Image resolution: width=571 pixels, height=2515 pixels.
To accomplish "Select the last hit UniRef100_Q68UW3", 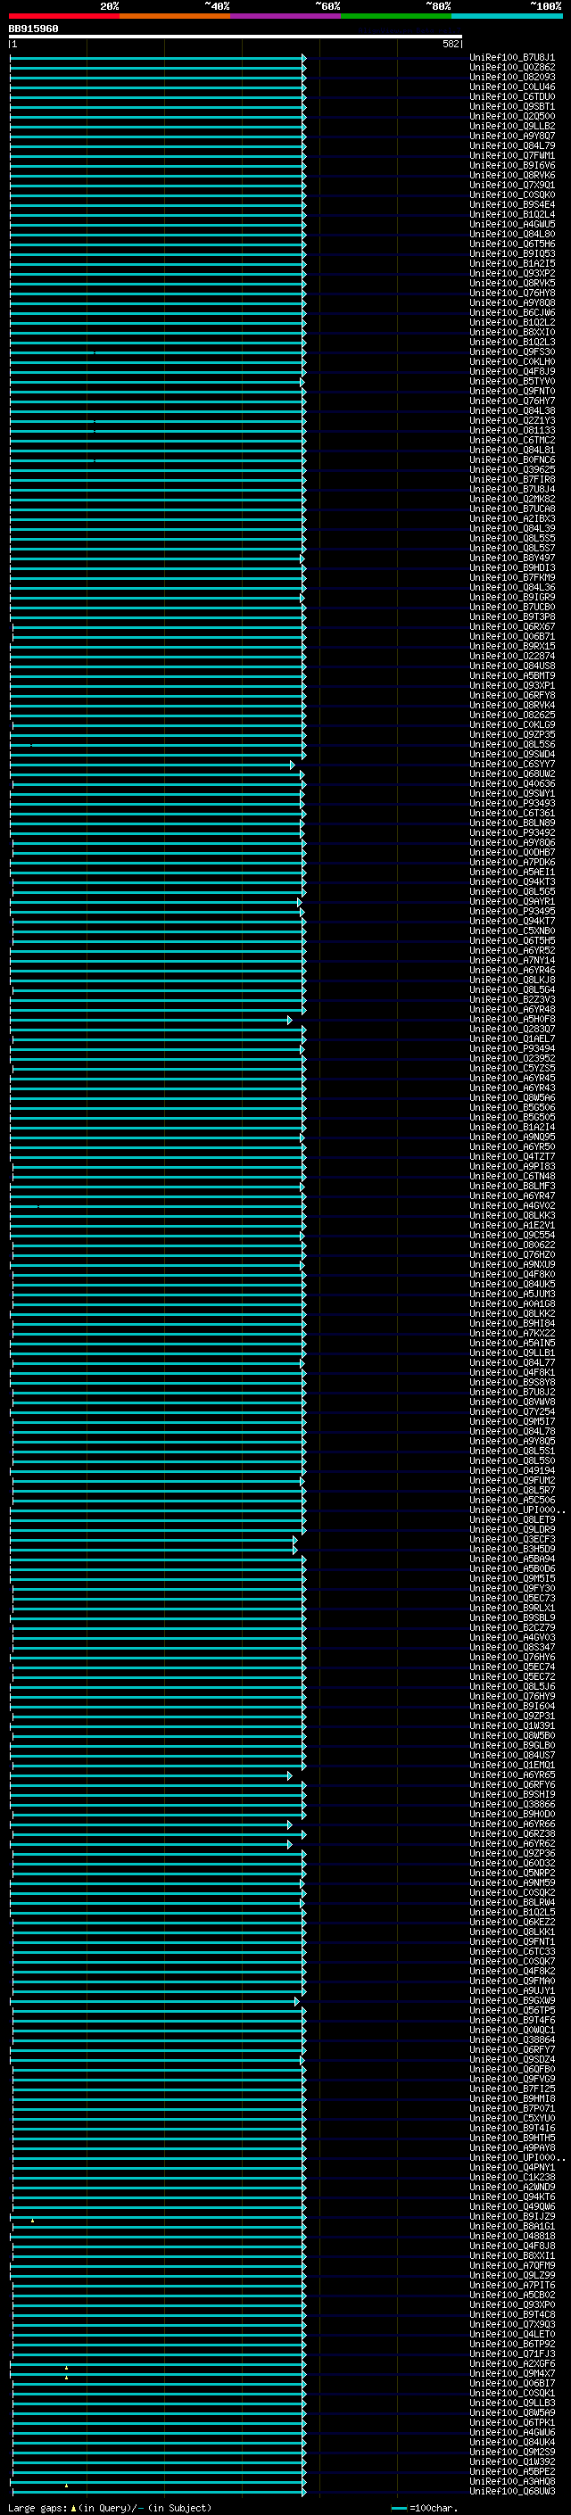I will tap(512, 2491).
